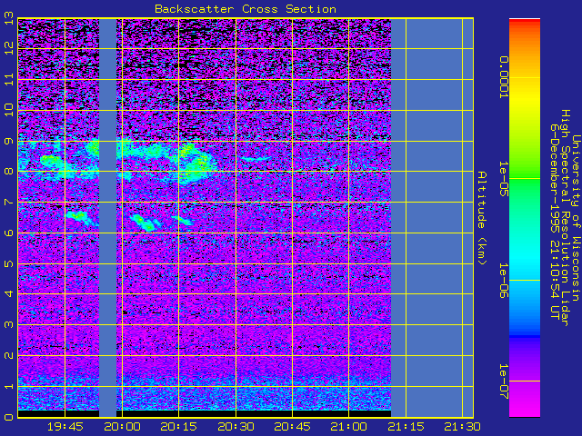Click the "University of Wisconsin" caption
The height and width of the screenshot is (436, 582).
576,218
